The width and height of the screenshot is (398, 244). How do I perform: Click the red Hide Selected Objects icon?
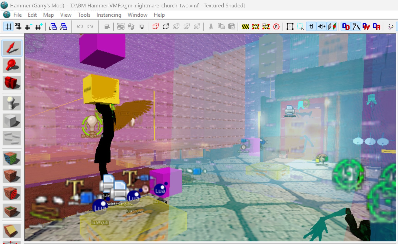pos(156,26)
